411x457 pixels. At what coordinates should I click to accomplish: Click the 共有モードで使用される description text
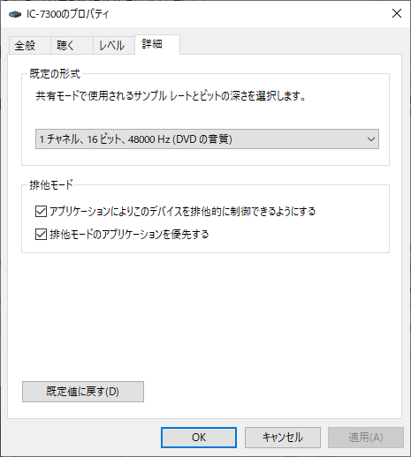click(x=171, y=96)
